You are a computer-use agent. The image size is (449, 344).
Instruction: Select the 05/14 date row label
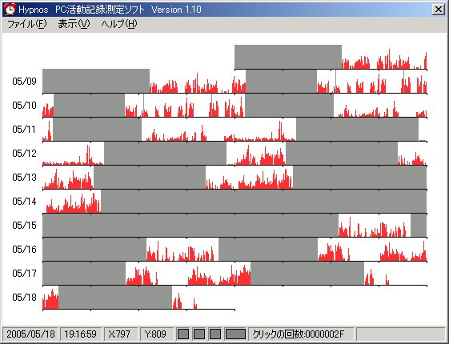pos(24,202)
